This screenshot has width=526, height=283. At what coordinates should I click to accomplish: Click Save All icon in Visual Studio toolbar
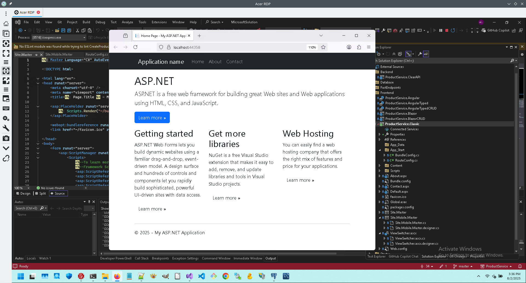(69, 30)
